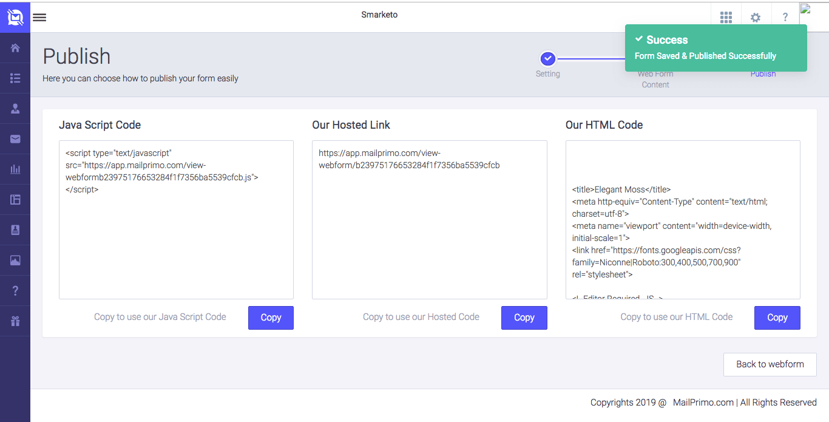Image resolution: width=829 pixels, height=422 pixels.
Task: Open the layout template icon in sidebar
Action: pyautogui.click(x=15, y=200)
